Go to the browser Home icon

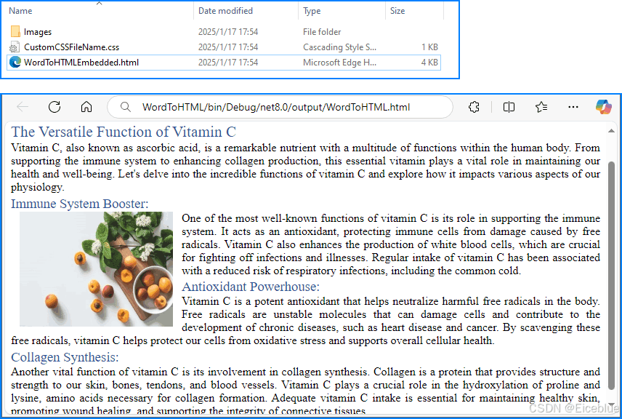pos(86,107)
